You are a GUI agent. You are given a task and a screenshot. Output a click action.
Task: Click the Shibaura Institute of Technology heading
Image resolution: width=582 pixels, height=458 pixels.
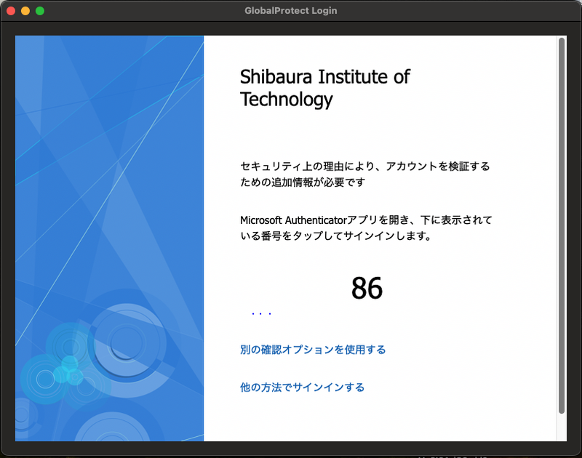(x=324, y=88)
